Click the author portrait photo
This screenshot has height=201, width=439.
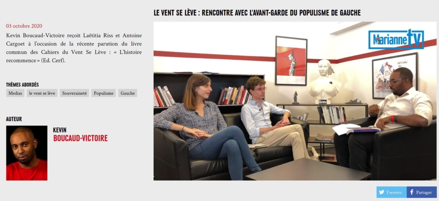click(x=27, y=153)
